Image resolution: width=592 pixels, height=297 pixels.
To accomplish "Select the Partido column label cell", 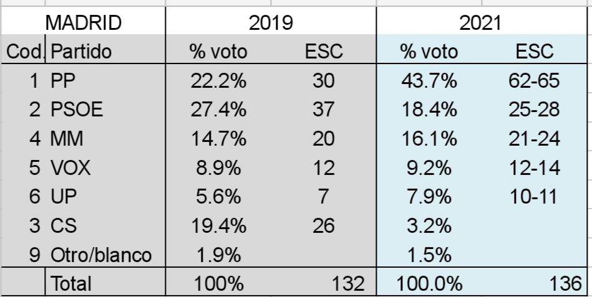I will (82, 52).
